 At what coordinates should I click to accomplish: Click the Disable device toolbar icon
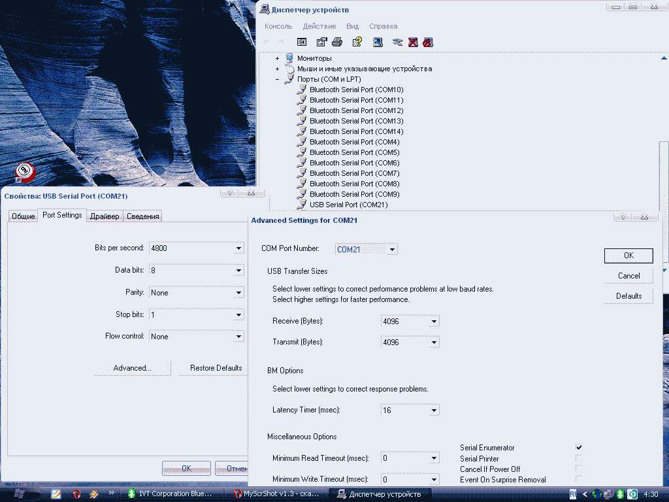(428, 42)
